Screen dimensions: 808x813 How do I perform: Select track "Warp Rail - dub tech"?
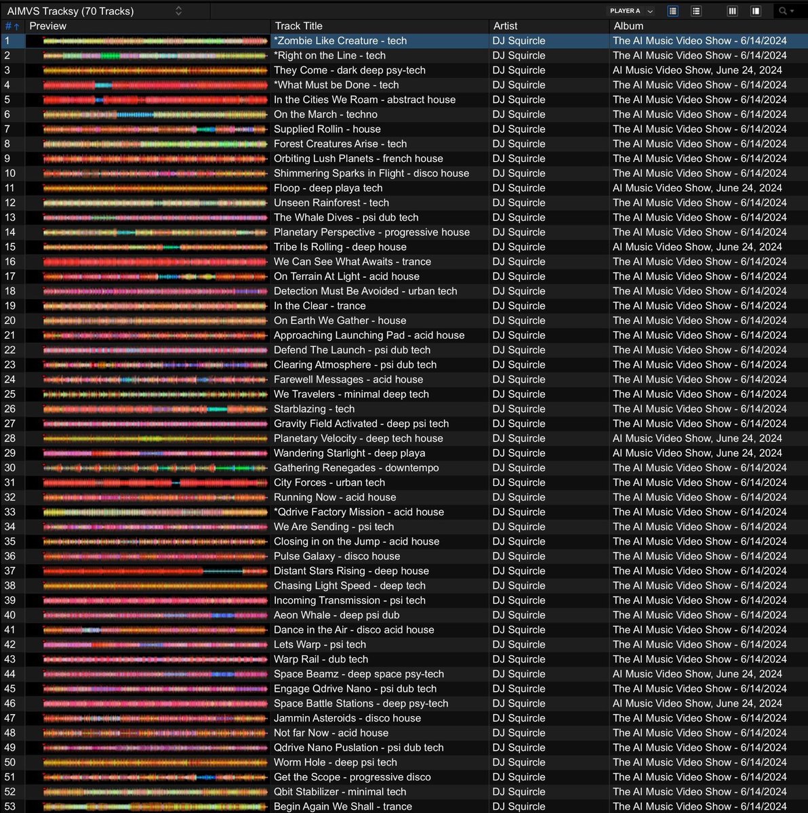click(x=321, y=659)
